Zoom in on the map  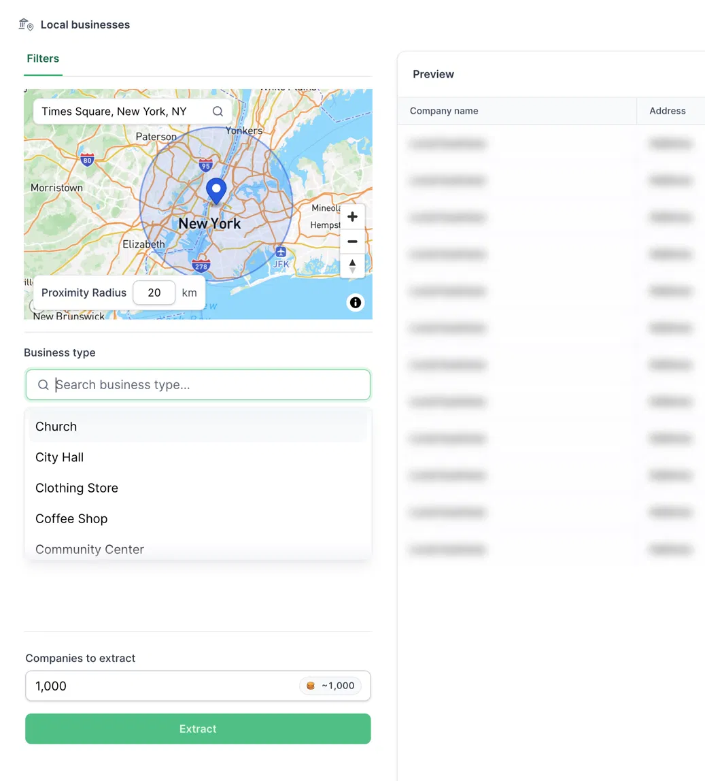(x=352, y=216)
